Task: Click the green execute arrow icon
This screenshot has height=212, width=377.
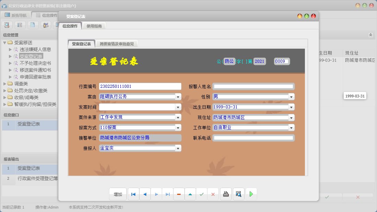Action: [251, 194]
